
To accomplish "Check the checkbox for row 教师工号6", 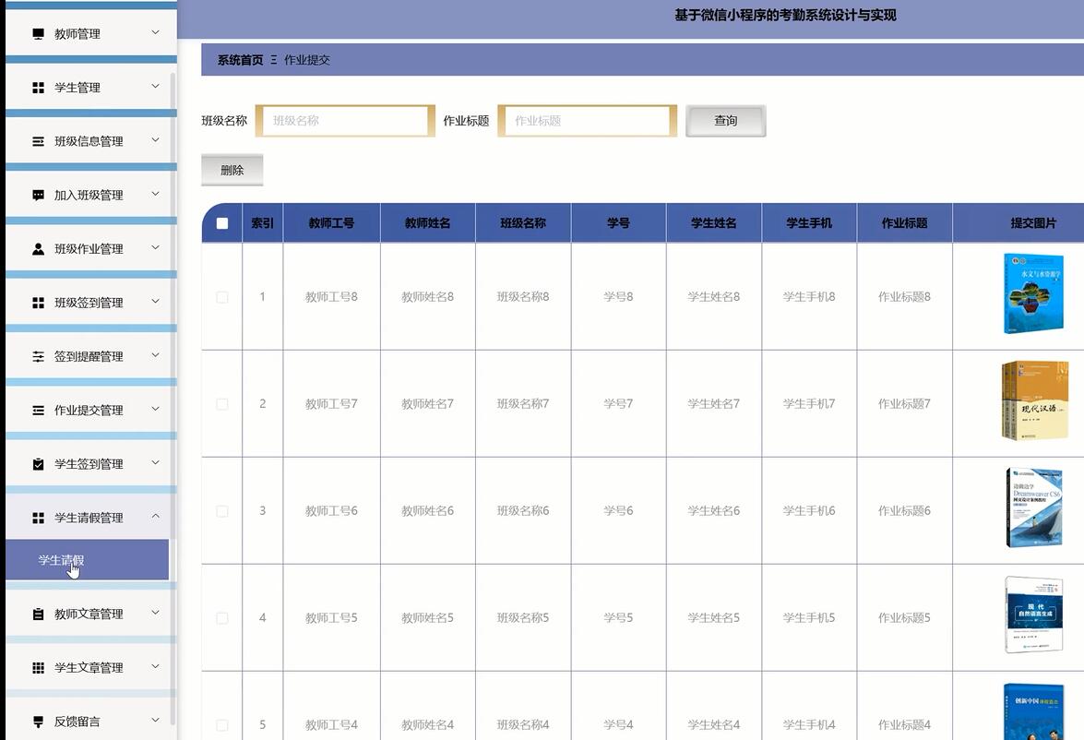I will tap(222, 511).
